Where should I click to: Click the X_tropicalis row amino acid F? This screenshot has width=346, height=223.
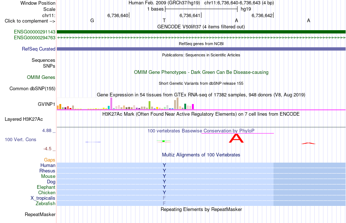tap(164, 198)
